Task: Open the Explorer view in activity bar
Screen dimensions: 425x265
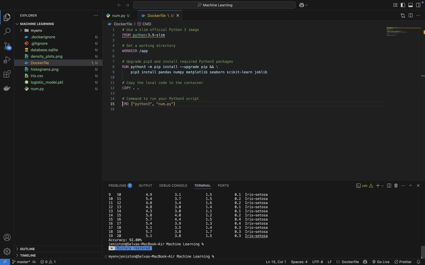Action: (x=7, y=17)
